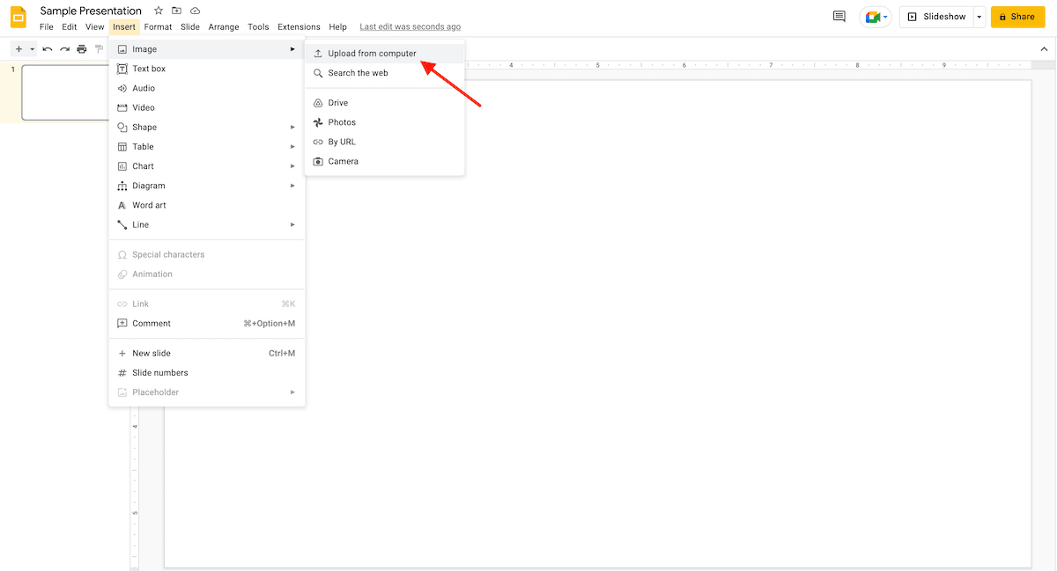The image size is (1057, 571).
Task: Click the Redo icon
Action: click(x=64, y=48)
